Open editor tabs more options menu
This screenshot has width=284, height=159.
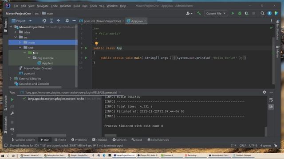click(271, 21)
